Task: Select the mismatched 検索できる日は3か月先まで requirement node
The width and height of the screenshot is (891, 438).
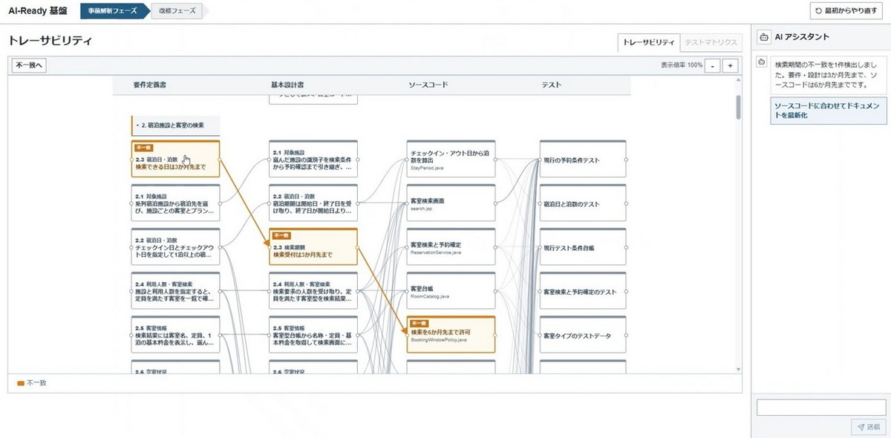Action: pos(176,160)
